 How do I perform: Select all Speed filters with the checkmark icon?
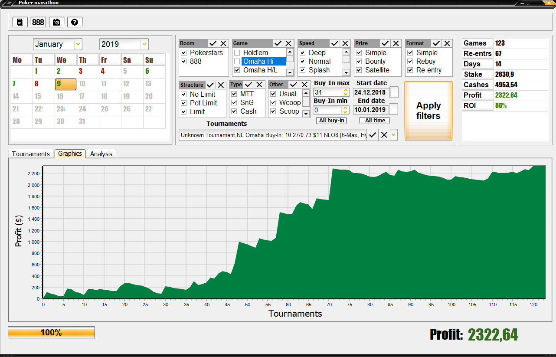[x=335, y=43]
